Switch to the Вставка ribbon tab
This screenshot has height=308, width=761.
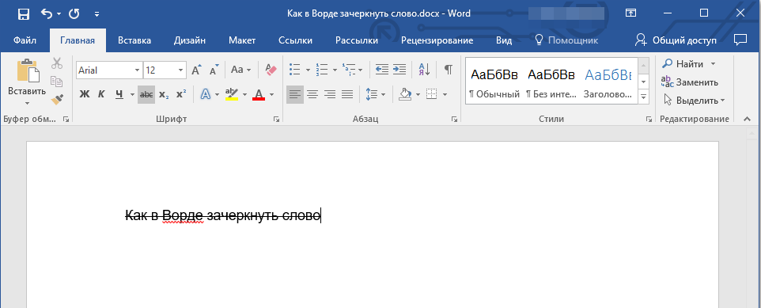pos(134,40)
